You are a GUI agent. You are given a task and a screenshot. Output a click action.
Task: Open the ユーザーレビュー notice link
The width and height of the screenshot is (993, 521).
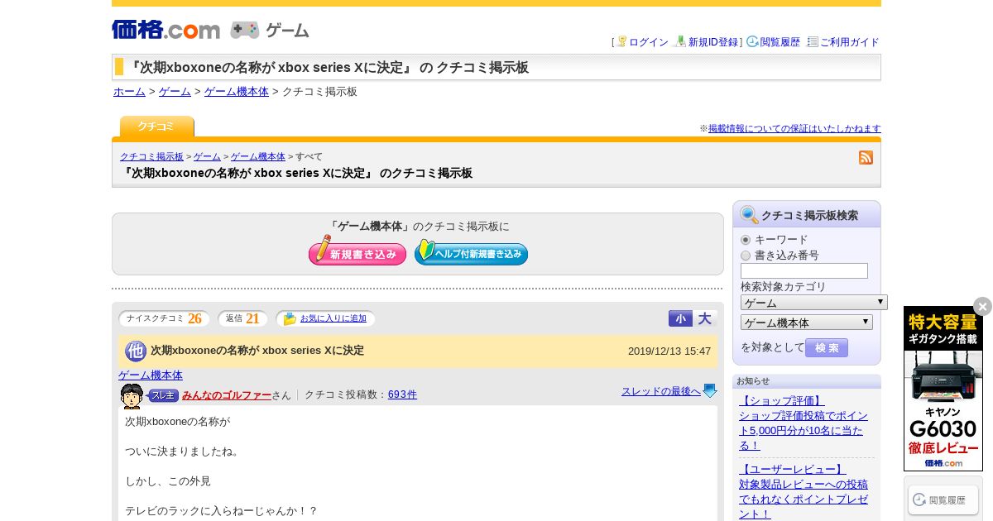pyautogui.click(x=804, y=491)
